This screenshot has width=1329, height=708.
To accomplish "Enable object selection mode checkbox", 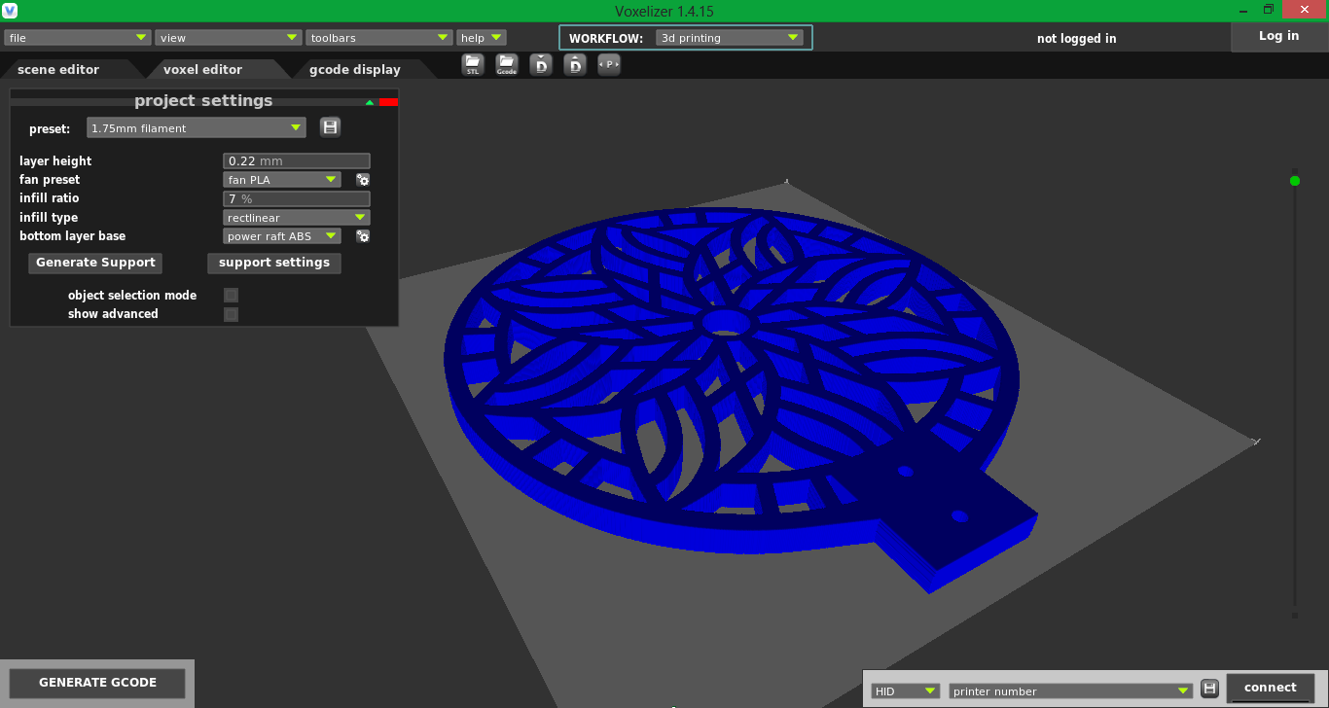I will [231, 295].
